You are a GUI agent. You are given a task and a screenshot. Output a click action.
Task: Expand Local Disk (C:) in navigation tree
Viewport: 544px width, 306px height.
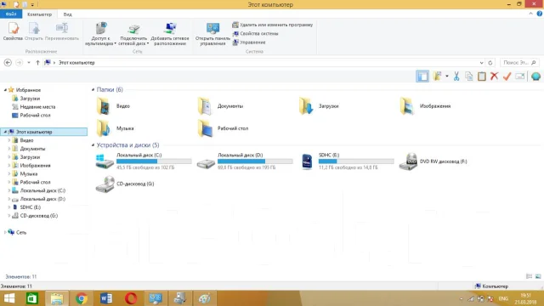9,190
